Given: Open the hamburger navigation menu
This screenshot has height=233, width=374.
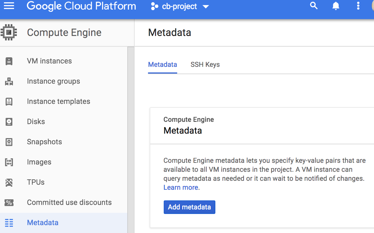Looking at the screenshot, I should (x=9, y=6).
